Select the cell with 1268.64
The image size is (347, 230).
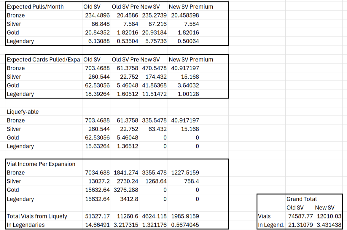[x=154, y=182]
